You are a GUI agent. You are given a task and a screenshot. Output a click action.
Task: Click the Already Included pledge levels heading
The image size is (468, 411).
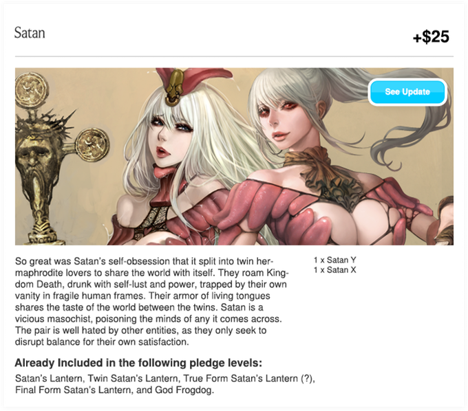pyautogui.click(x=138, y=363)
